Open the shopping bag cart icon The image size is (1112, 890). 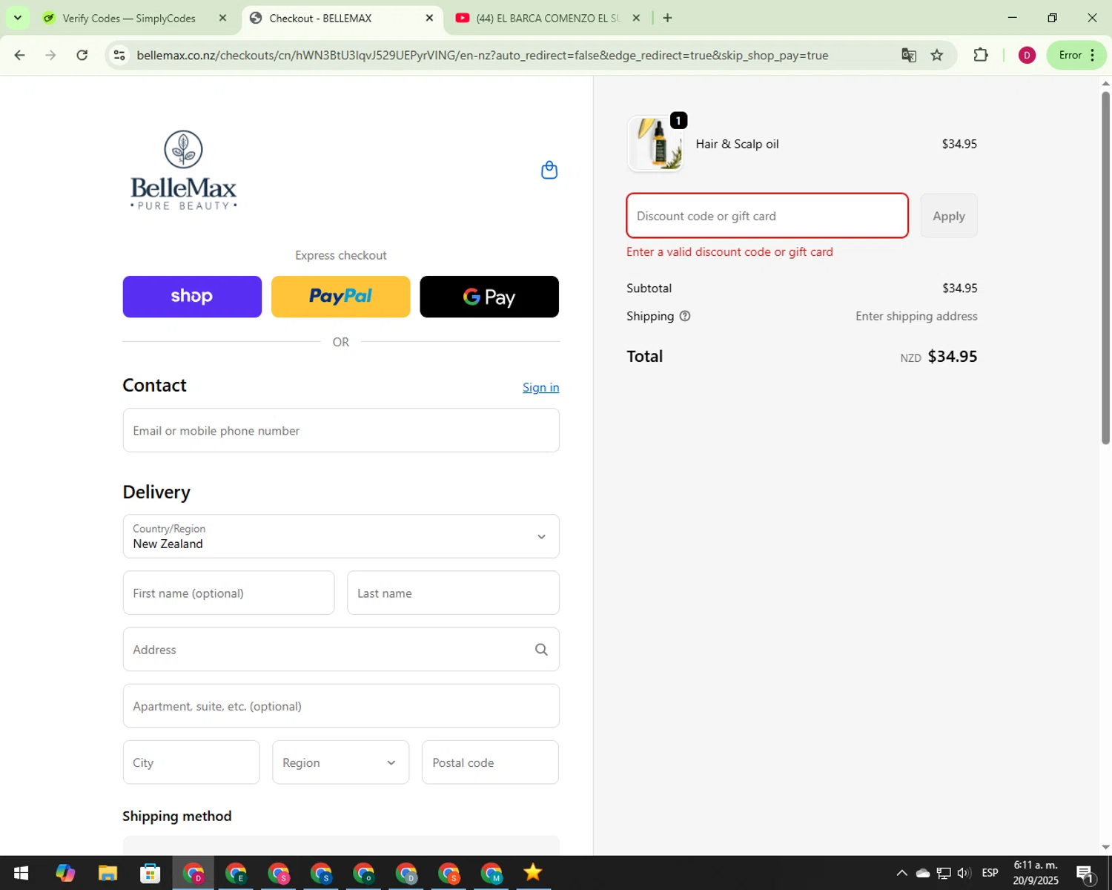(x=549, y=170)
